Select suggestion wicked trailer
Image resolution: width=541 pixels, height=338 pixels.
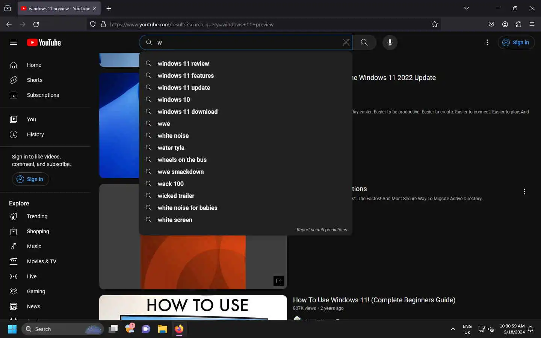coord(246,196)
